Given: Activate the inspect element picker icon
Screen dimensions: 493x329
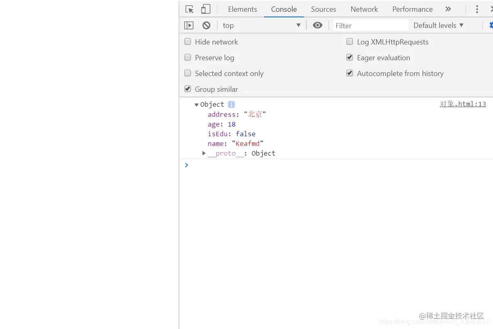Looking at the screenshot, I should [x=190, y=9].
